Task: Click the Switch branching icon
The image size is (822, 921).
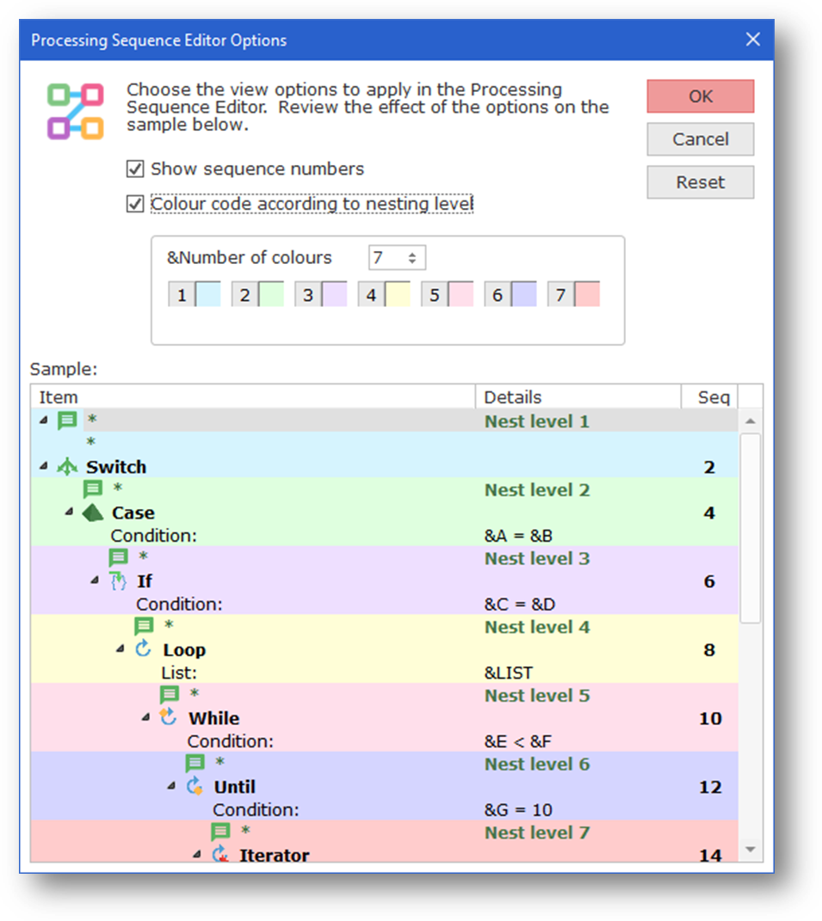Action: click(x=67, y=467)
